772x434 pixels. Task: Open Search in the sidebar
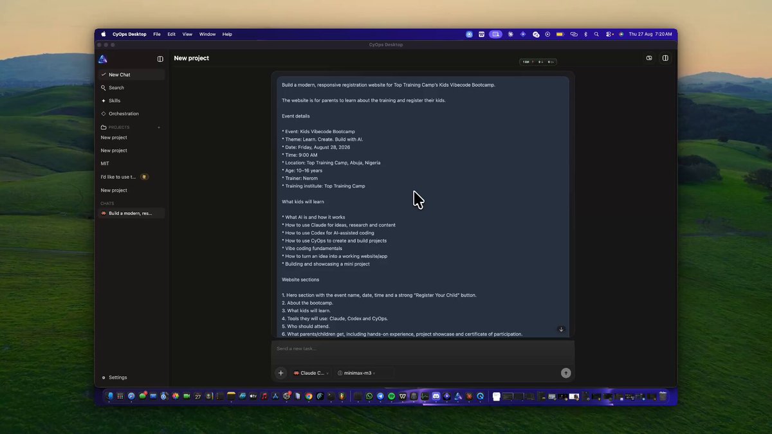click(x=131, y=87)
